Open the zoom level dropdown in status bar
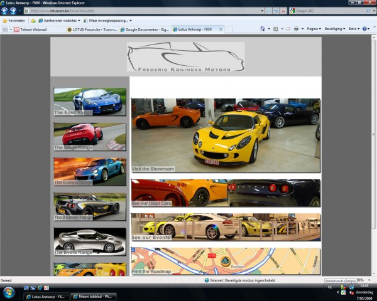Viewport: 377px width, 301px height. (369, 280)
